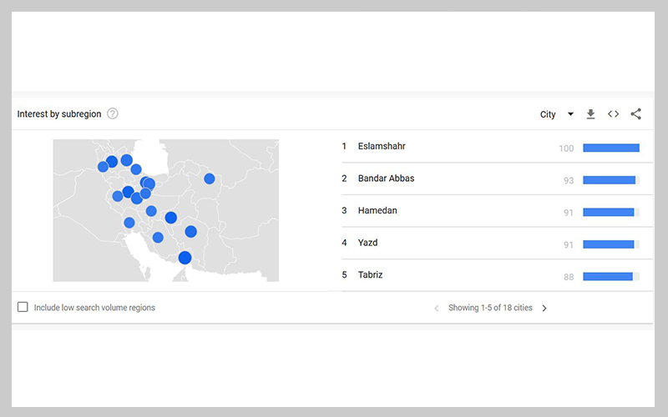Click Tabriz city row
Screen dimensions: 668x417
(x=370, y=275)
